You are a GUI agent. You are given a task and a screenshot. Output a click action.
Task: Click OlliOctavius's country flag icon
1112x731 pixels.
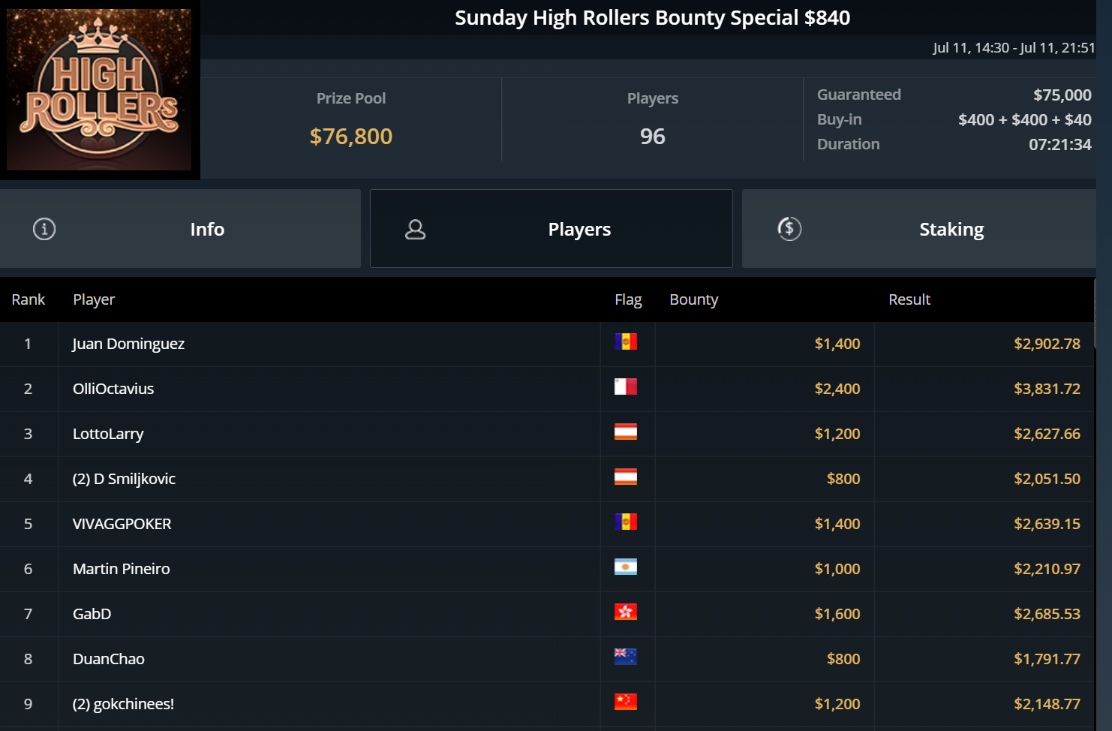[625, 387]
